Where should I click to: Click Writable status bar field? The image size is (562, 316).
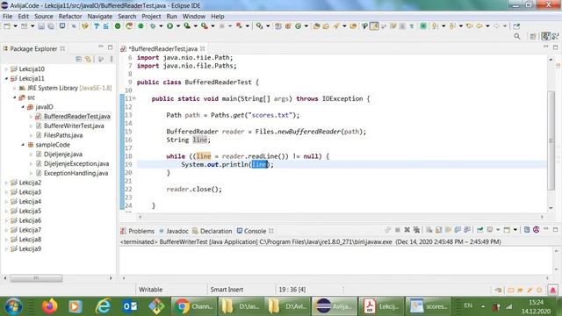click(x=150, y=290)
